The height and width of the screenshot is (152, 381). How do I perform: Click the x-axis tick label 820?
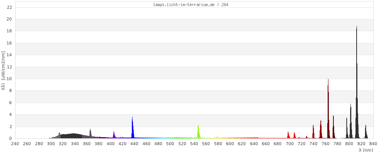pyautogui.click(x=361, y=144)
